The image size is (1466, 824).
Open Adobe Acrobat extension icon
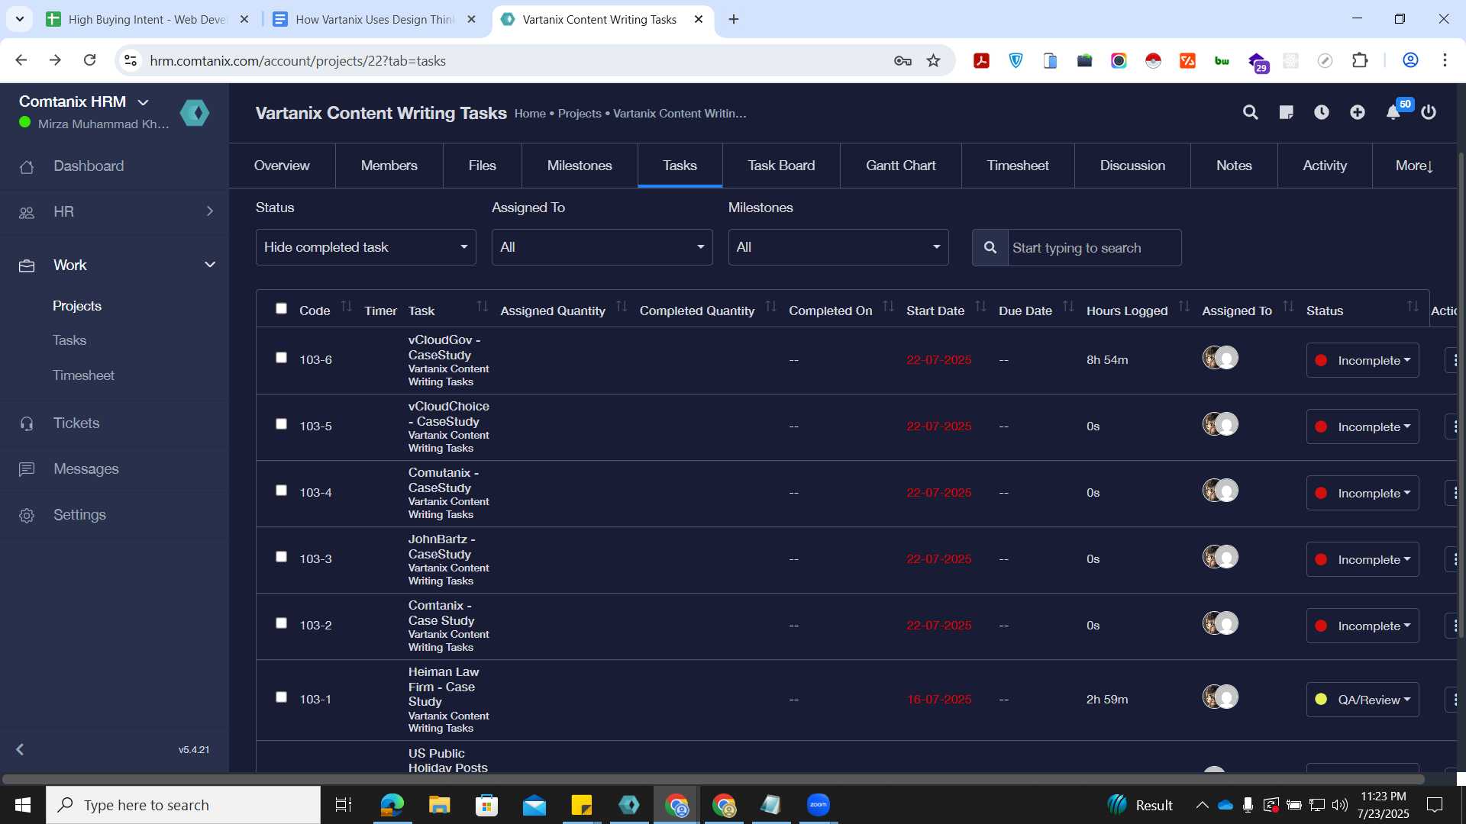coord(981,60)
